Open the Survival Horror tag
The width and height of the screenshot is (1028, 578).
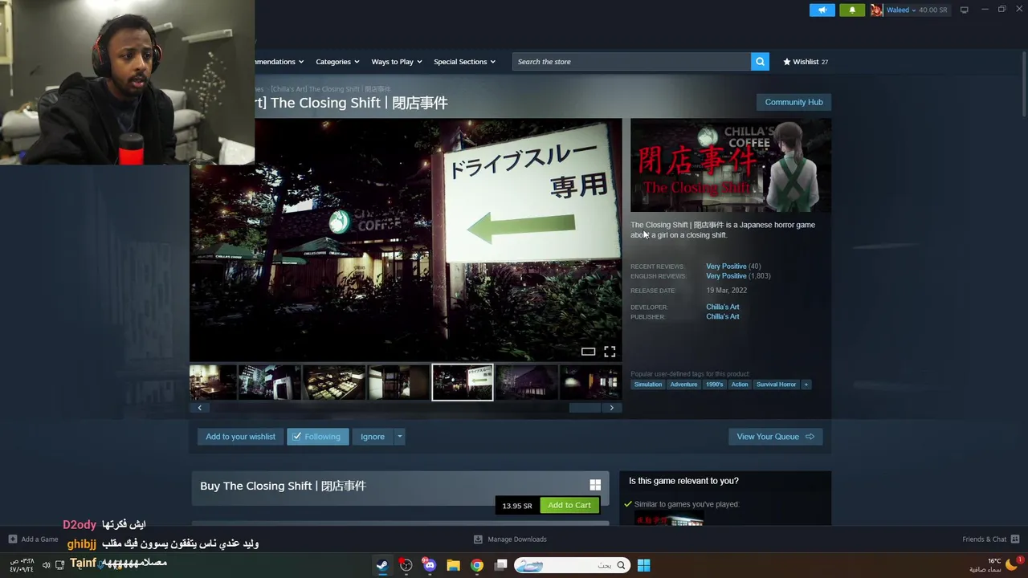(x=776, y=385)
